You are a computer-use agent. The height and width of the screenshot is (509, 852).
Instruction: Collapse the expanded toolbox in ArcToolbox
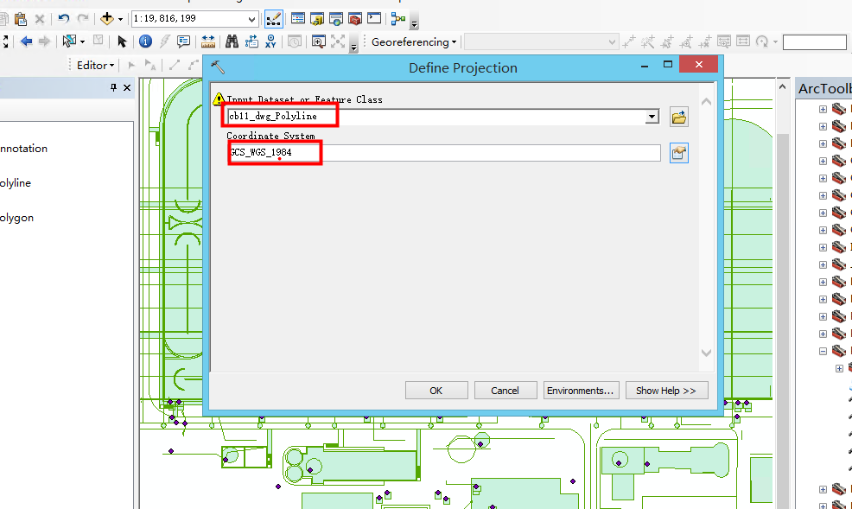click(823, 351)
